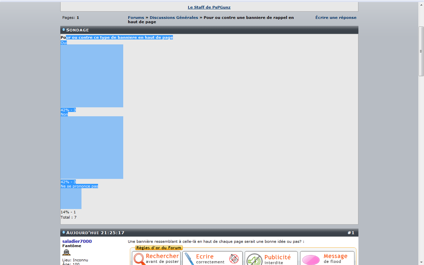This screenshot has height=265, width=424.
Task: Open Discussions Générales breadcrumb
Action: [x=174, y=18]
